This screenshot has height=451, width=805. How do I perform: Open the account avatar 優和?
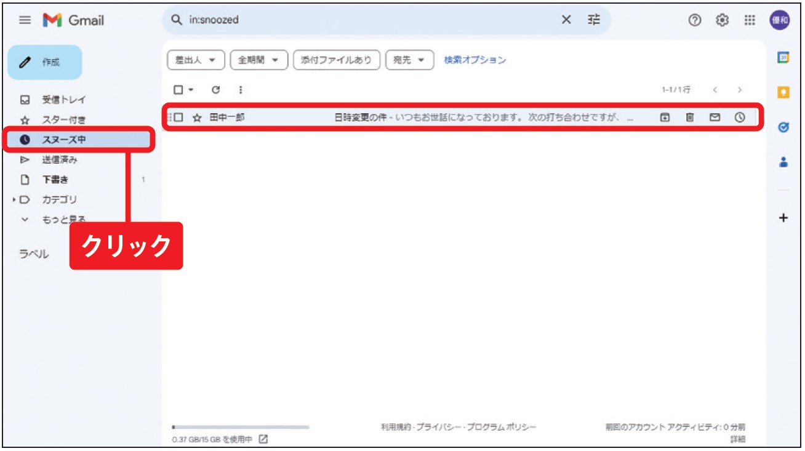pos(780,20)
